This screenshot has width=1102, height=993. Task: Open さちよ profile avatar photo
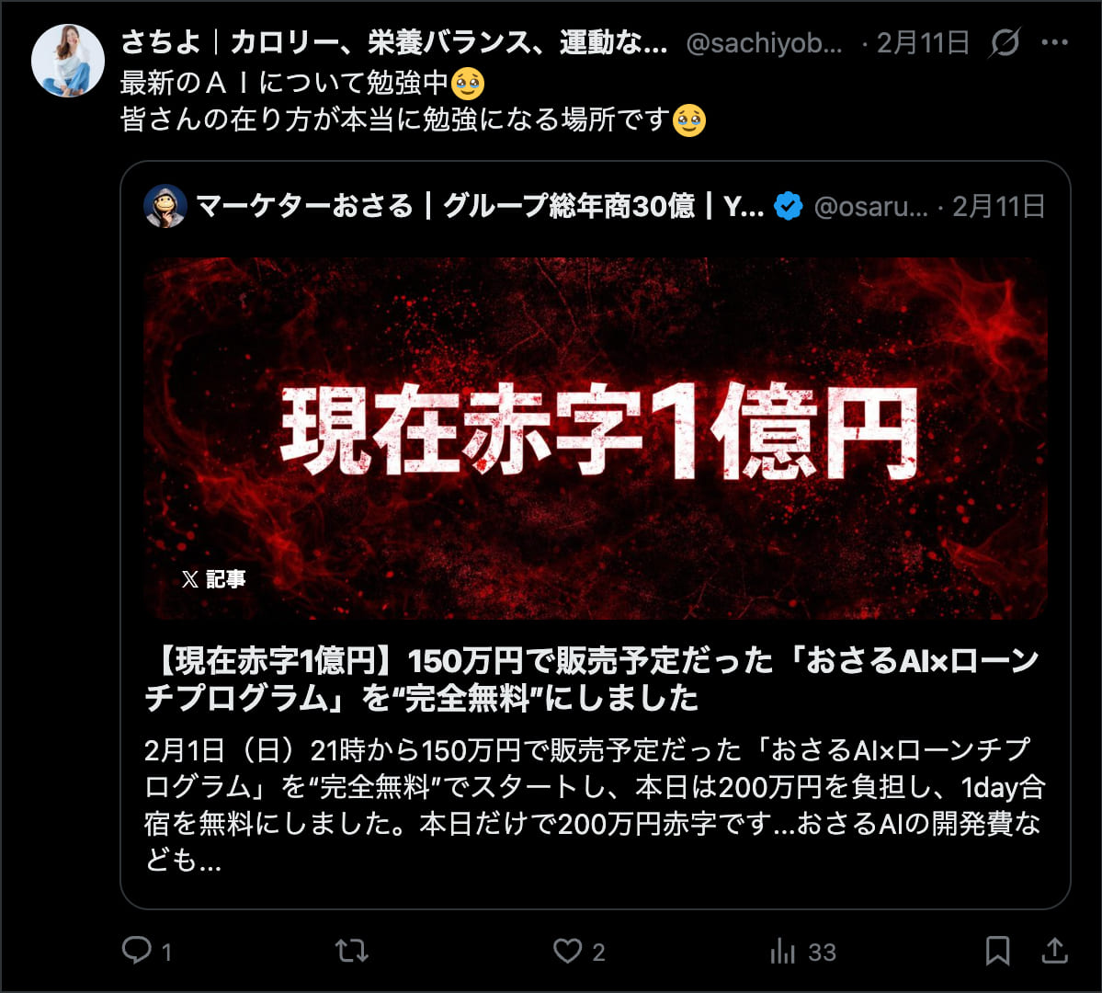pos(67,62)
